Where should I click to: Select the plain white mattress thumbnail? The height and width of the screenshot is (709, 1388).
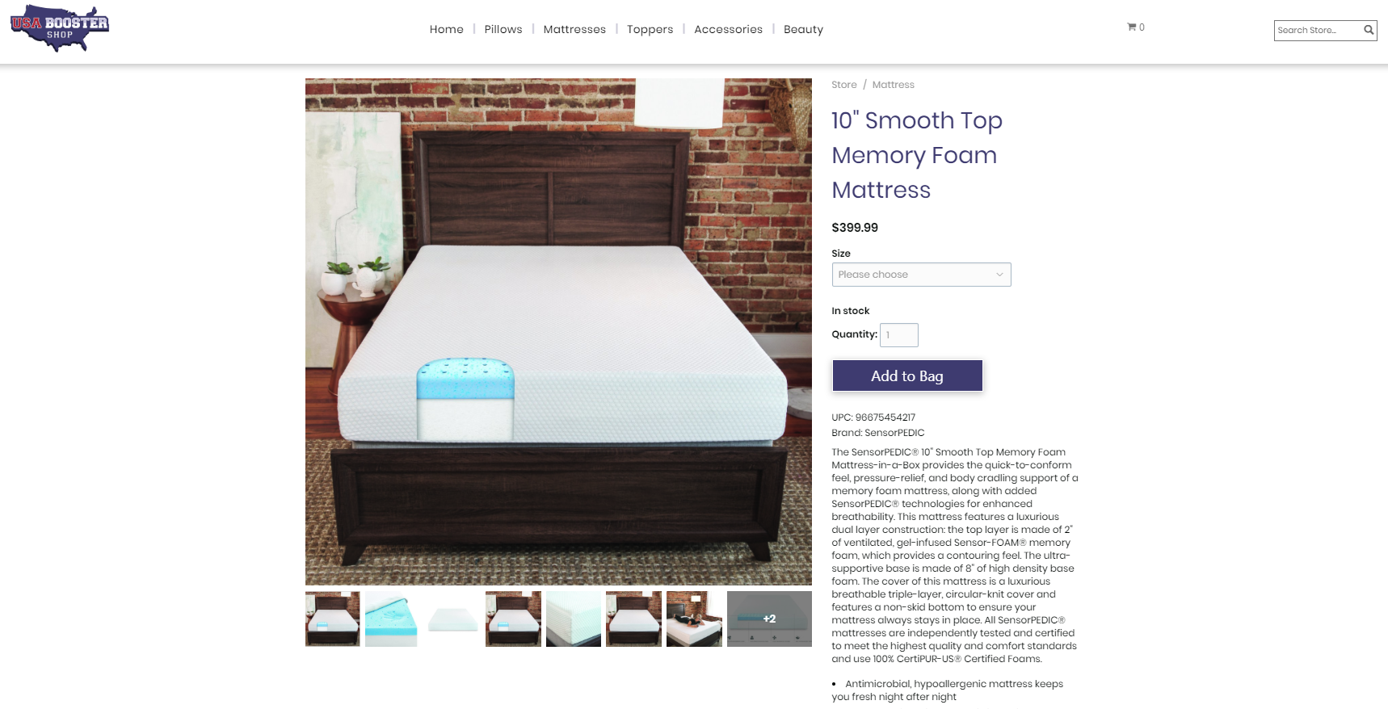coord(452,619)
